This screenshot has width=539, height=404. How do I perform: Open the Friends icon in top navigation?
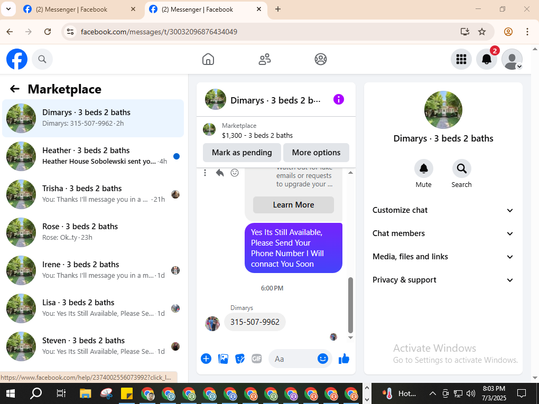coord(264,59)
